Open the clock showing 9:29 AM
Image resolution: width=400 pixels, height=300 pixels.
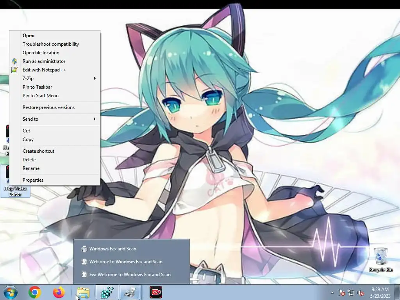point(380,293)
